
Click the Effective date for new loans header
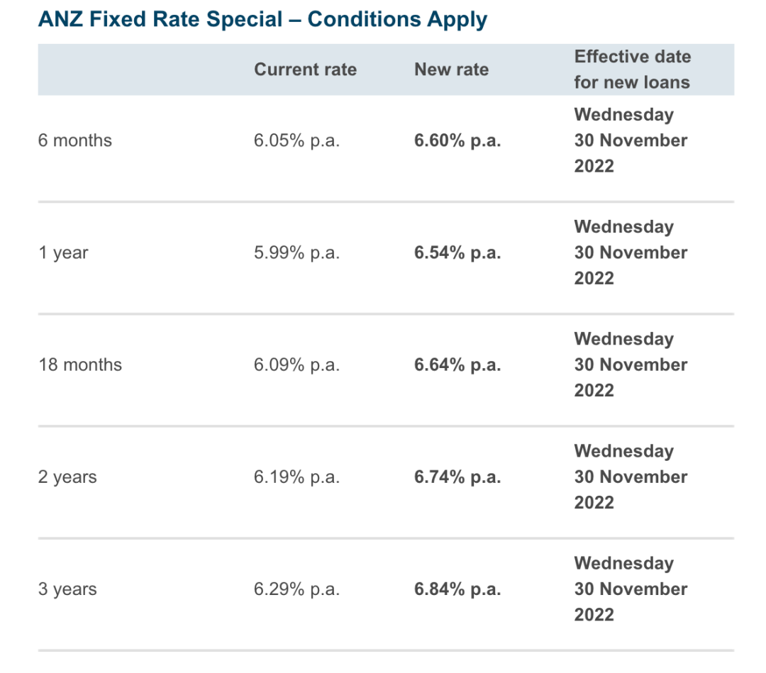click(633, 69)
